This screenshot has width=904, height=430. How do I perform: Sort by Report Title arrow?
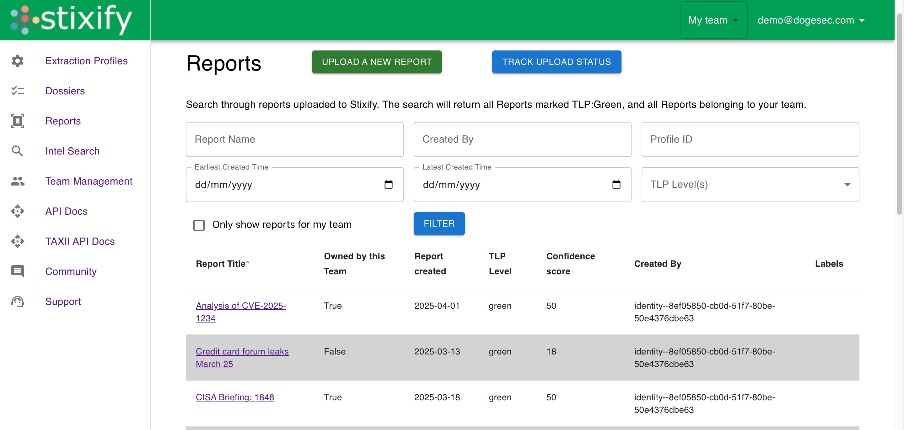click(x=248, y=264)
